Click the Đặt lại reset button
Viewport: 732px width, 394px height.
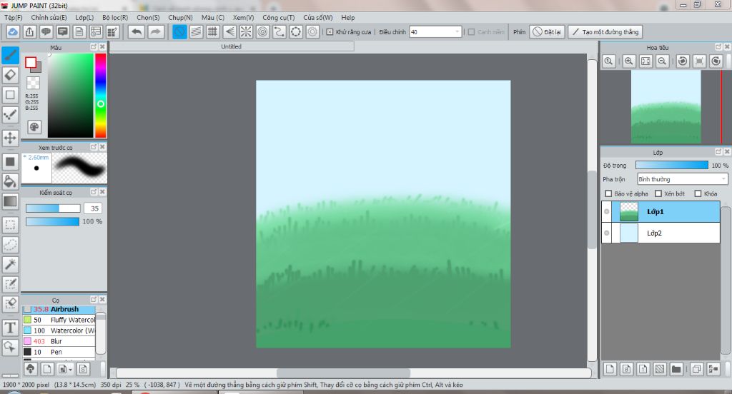click(547, 31)
